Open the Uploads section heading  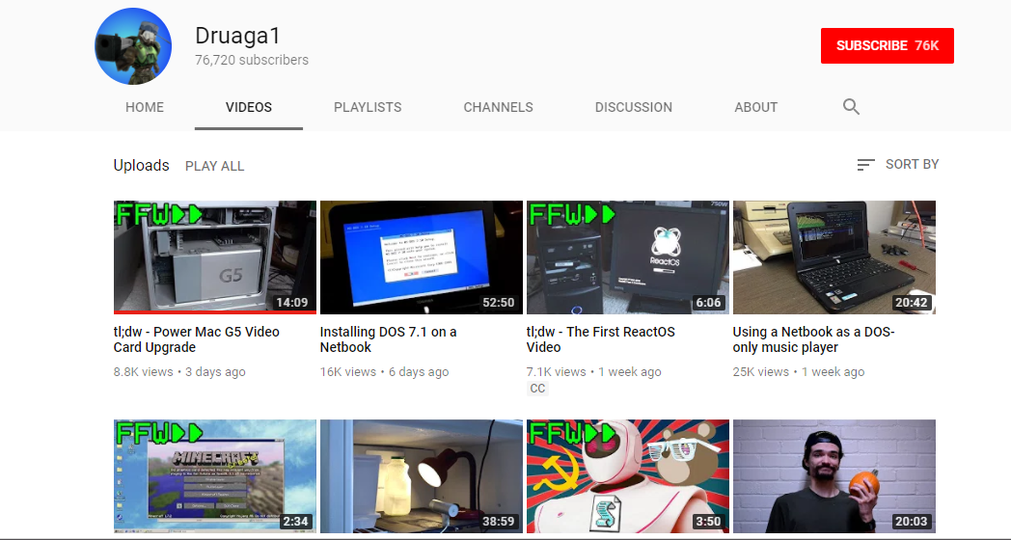tap(141, 166)
